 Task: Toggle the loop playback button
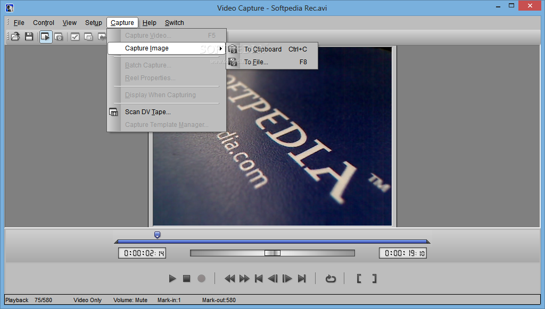click(x=331, y=279)
